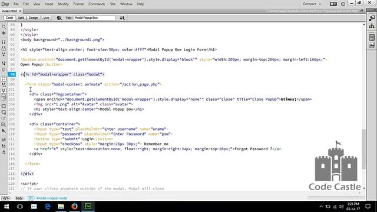This screenshot has width=377, height=212.
Task: Click the Wrap Tag icon
Action: tap(4, 118)
